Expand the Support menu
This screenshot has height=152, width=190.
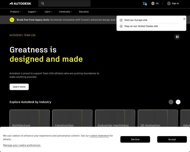click(x=33, y=12)
